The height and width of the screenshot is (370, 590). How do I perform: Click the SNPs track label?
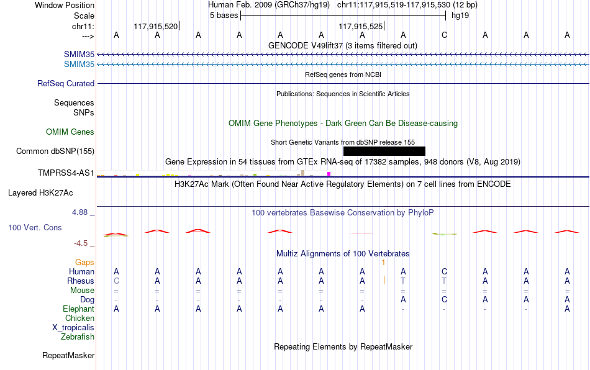pos(84,112)
